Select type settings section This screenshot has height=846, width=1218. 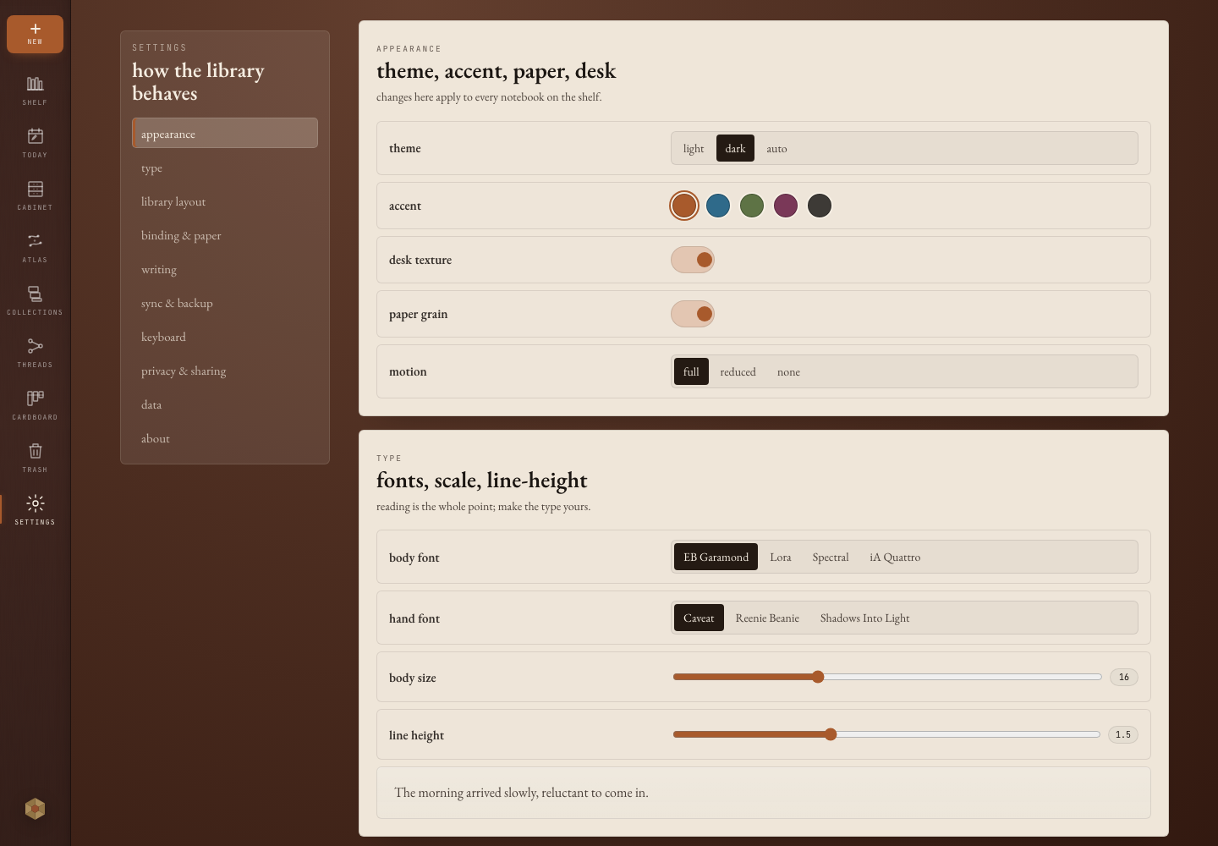[x=225, y=168]
